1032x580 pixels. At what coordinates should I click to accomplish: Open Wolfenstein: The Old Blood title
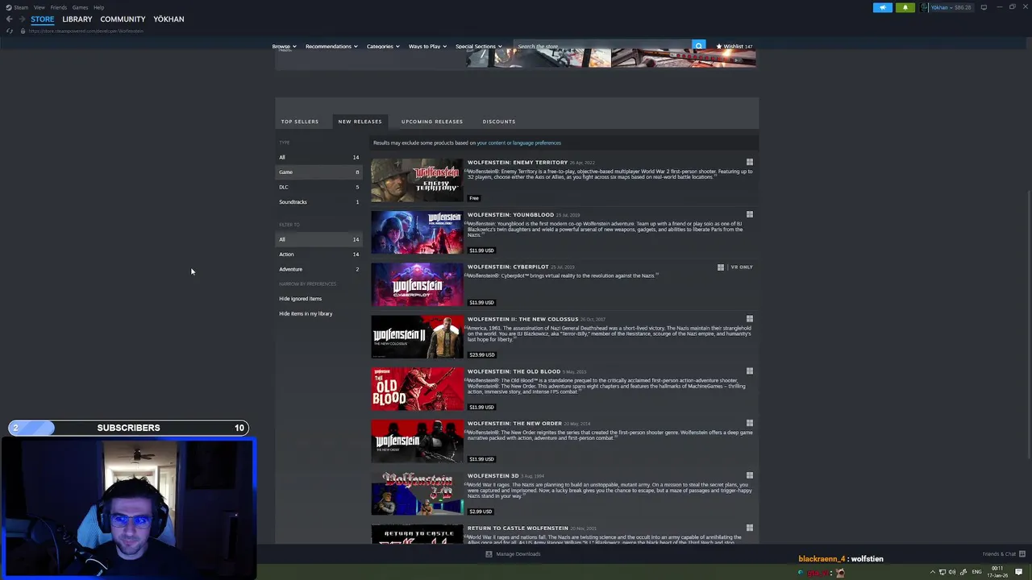pos(514,371)
